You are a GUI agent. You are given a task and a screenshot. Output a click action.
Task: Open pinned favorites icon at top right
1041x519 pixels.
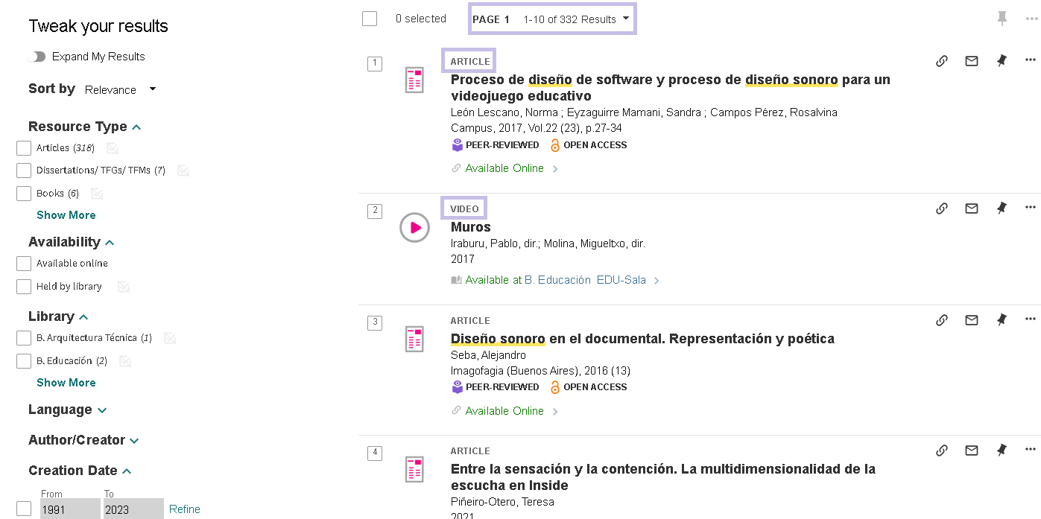tap(1002, 19)
